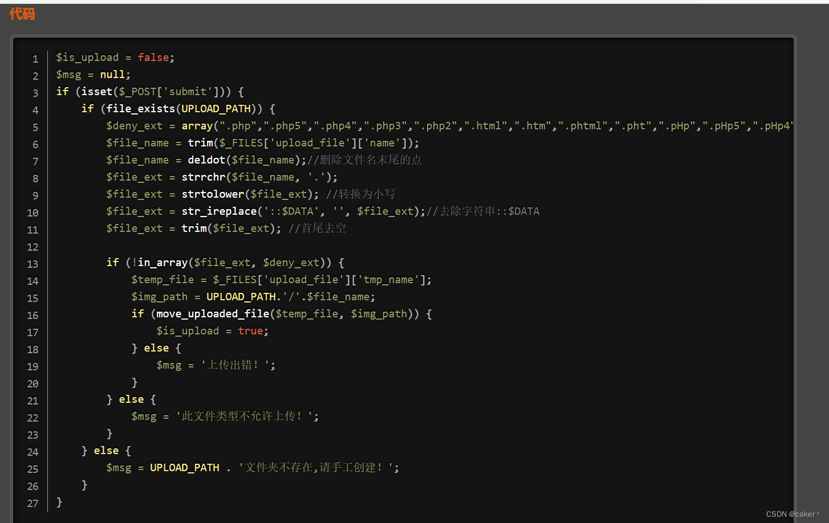The height and width of the screenshot is (523, 829).
Task: Click the $is_upload = true line
Action: [213, 331]
